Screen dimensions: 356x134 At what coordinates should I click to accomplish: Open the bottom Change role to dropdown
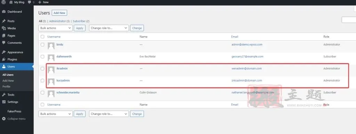click(x=109, y=114)
